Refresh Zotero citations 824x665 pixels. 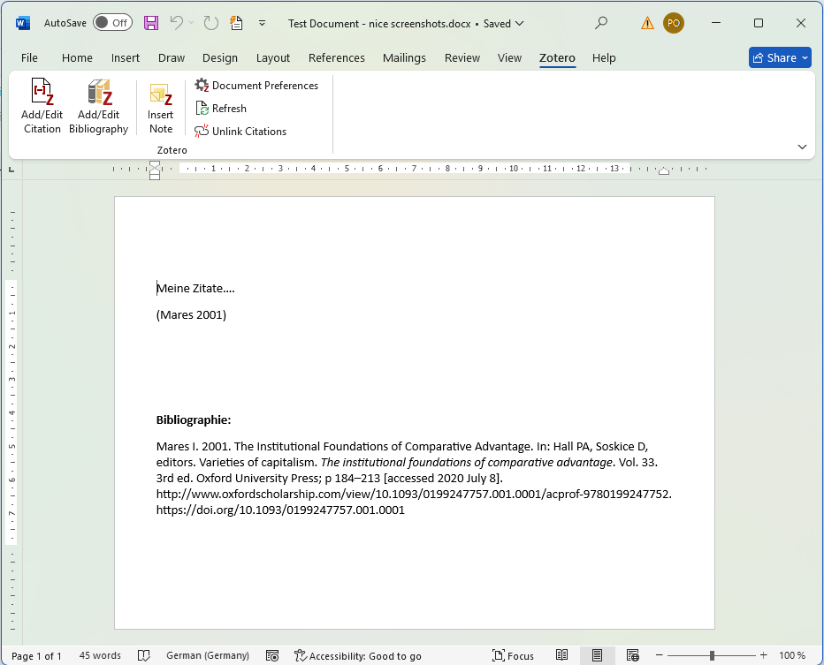coord(221,109)
